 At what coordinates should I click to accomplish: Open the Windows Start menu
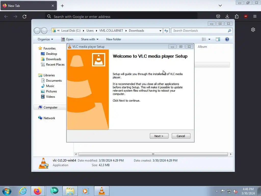[x=7, y=191]
